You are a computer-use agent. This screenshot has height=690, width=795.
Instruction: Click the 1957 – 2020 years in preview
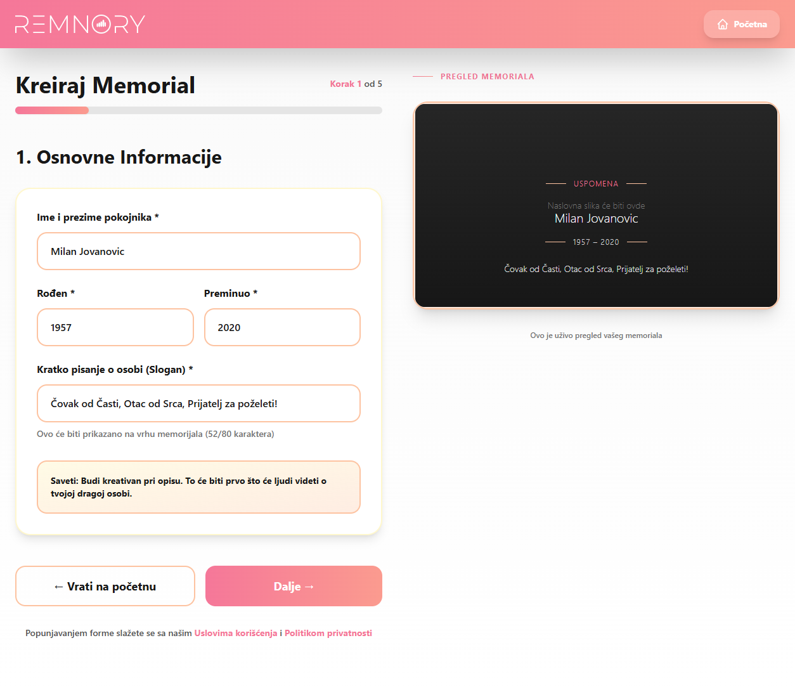click(x=596, y=242)
